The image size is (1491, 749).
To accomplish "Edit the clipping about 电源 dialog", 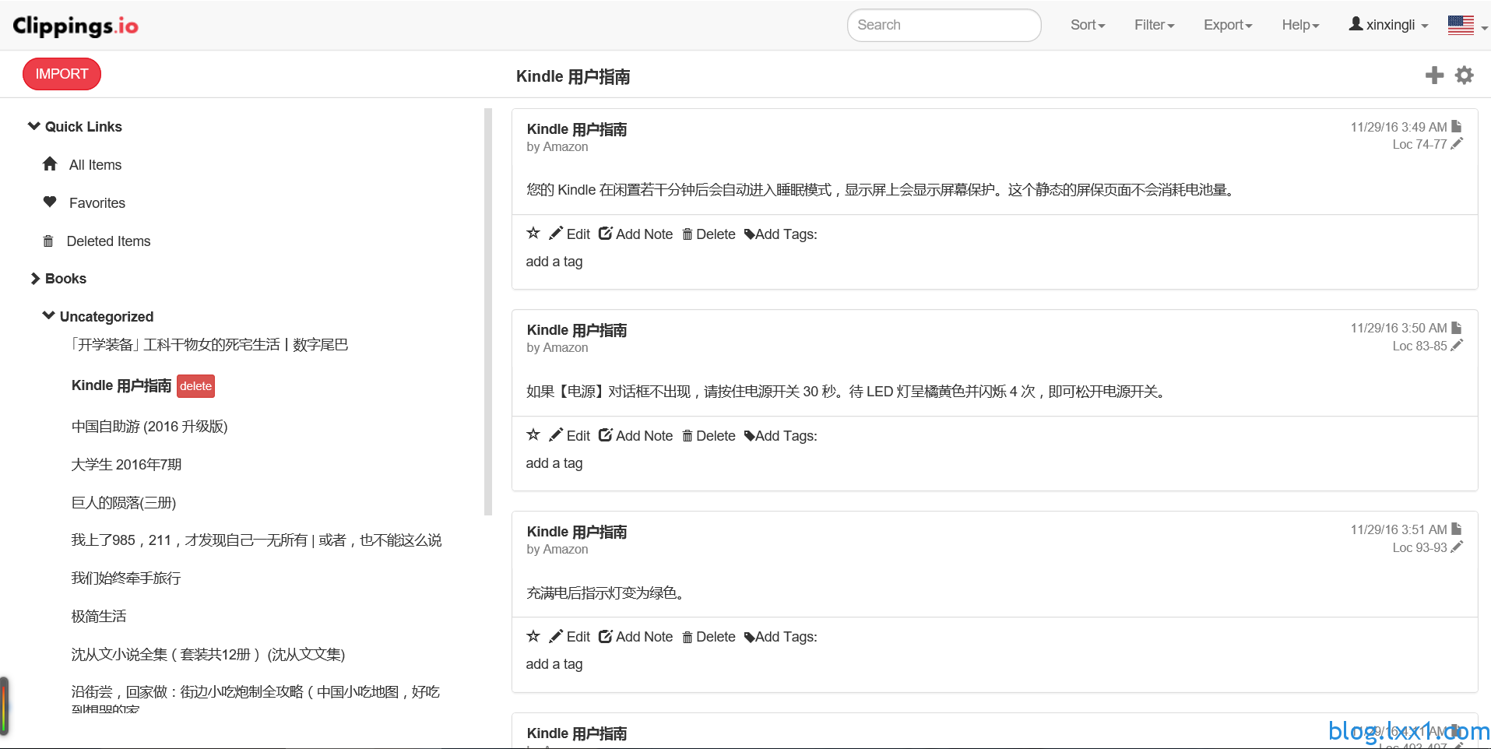I will coord(570,436).
